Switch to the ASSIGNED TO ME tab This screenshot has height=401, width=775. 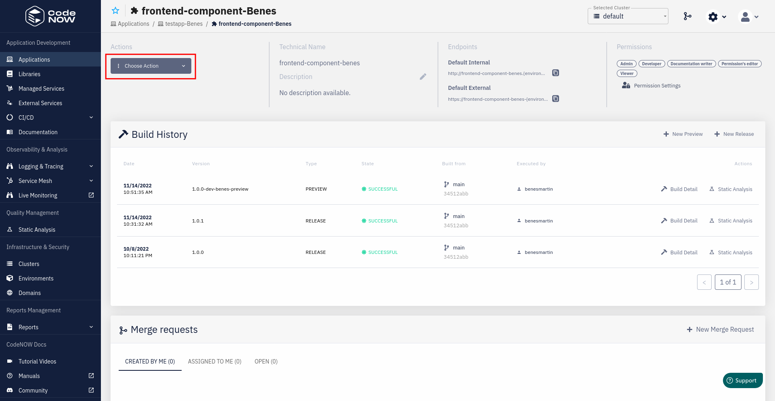[x=215, y=362]
